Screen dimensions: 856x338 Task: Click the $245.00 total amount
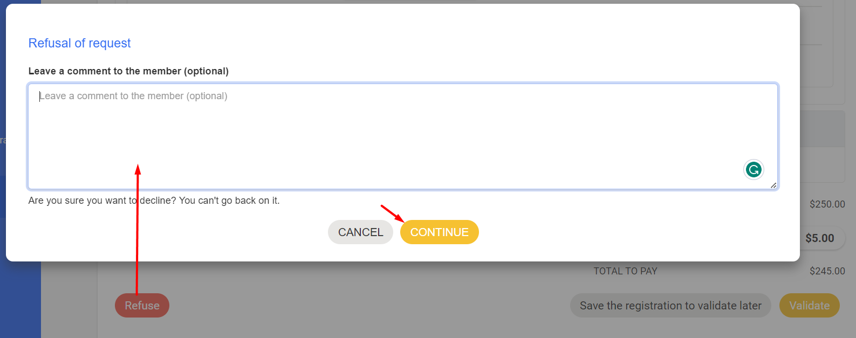(827, 271)
